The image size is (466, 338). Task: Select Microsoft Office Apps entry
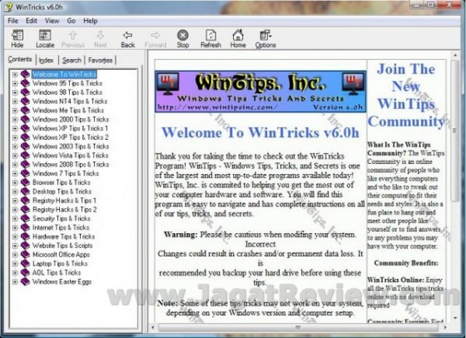coord(61,254)
